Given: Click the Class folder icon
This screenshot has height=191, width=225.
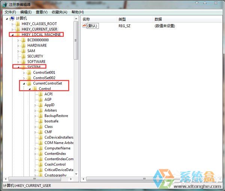Looking at the screenshot, I should click(40, 126).
